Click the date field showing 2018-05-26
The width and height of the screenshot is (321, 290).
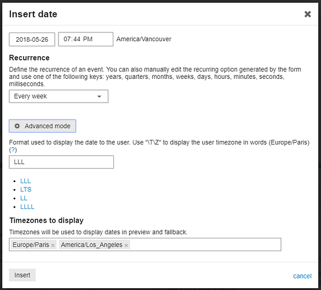click(32, 39)
